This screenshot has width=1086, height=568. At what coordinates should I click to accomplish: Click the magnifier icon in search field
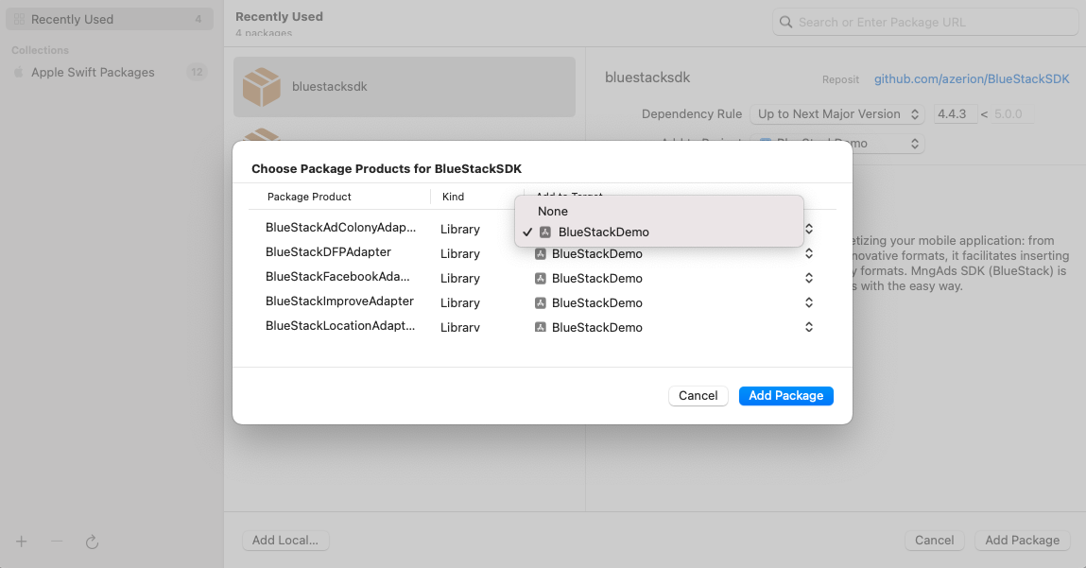785,22
